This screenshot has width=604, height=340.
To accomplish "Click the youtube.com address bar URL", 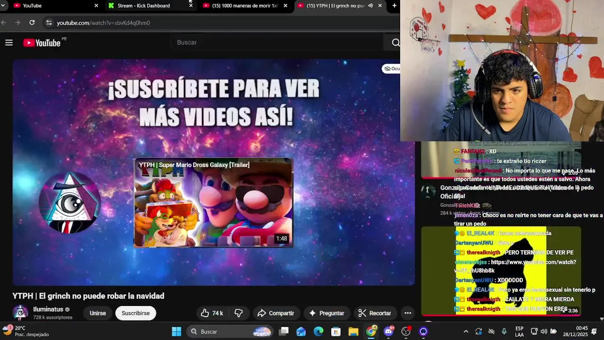I will click(103, 23).
